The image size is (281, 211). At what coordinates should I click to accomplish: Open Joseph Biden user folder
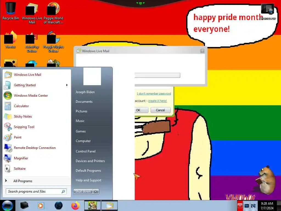(85, 92)
